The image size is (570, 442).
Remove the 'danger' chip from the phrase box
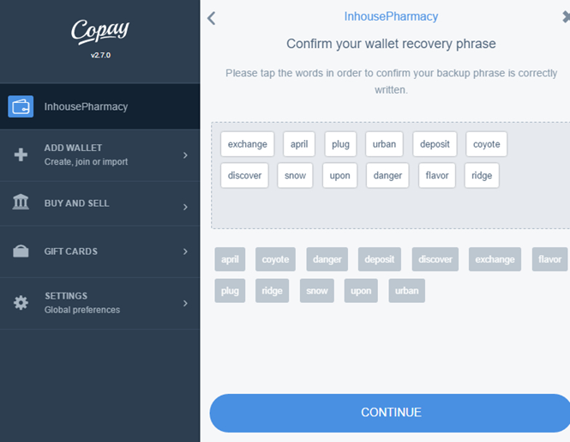[x=387, y=175]
